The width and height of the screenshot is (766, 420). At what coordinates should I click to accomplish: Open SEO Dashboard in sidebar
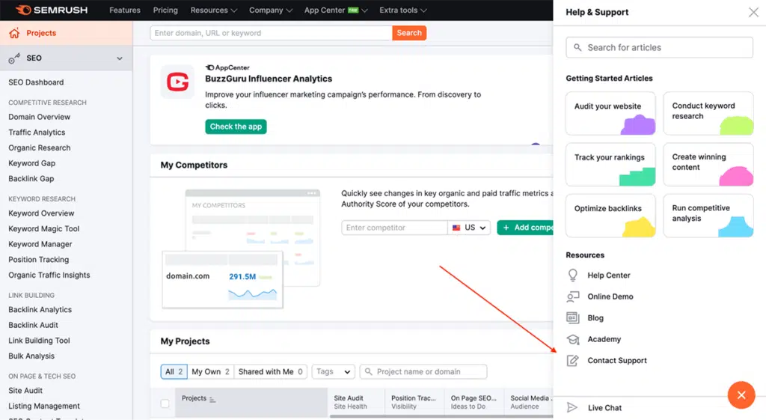click(36, 82)
